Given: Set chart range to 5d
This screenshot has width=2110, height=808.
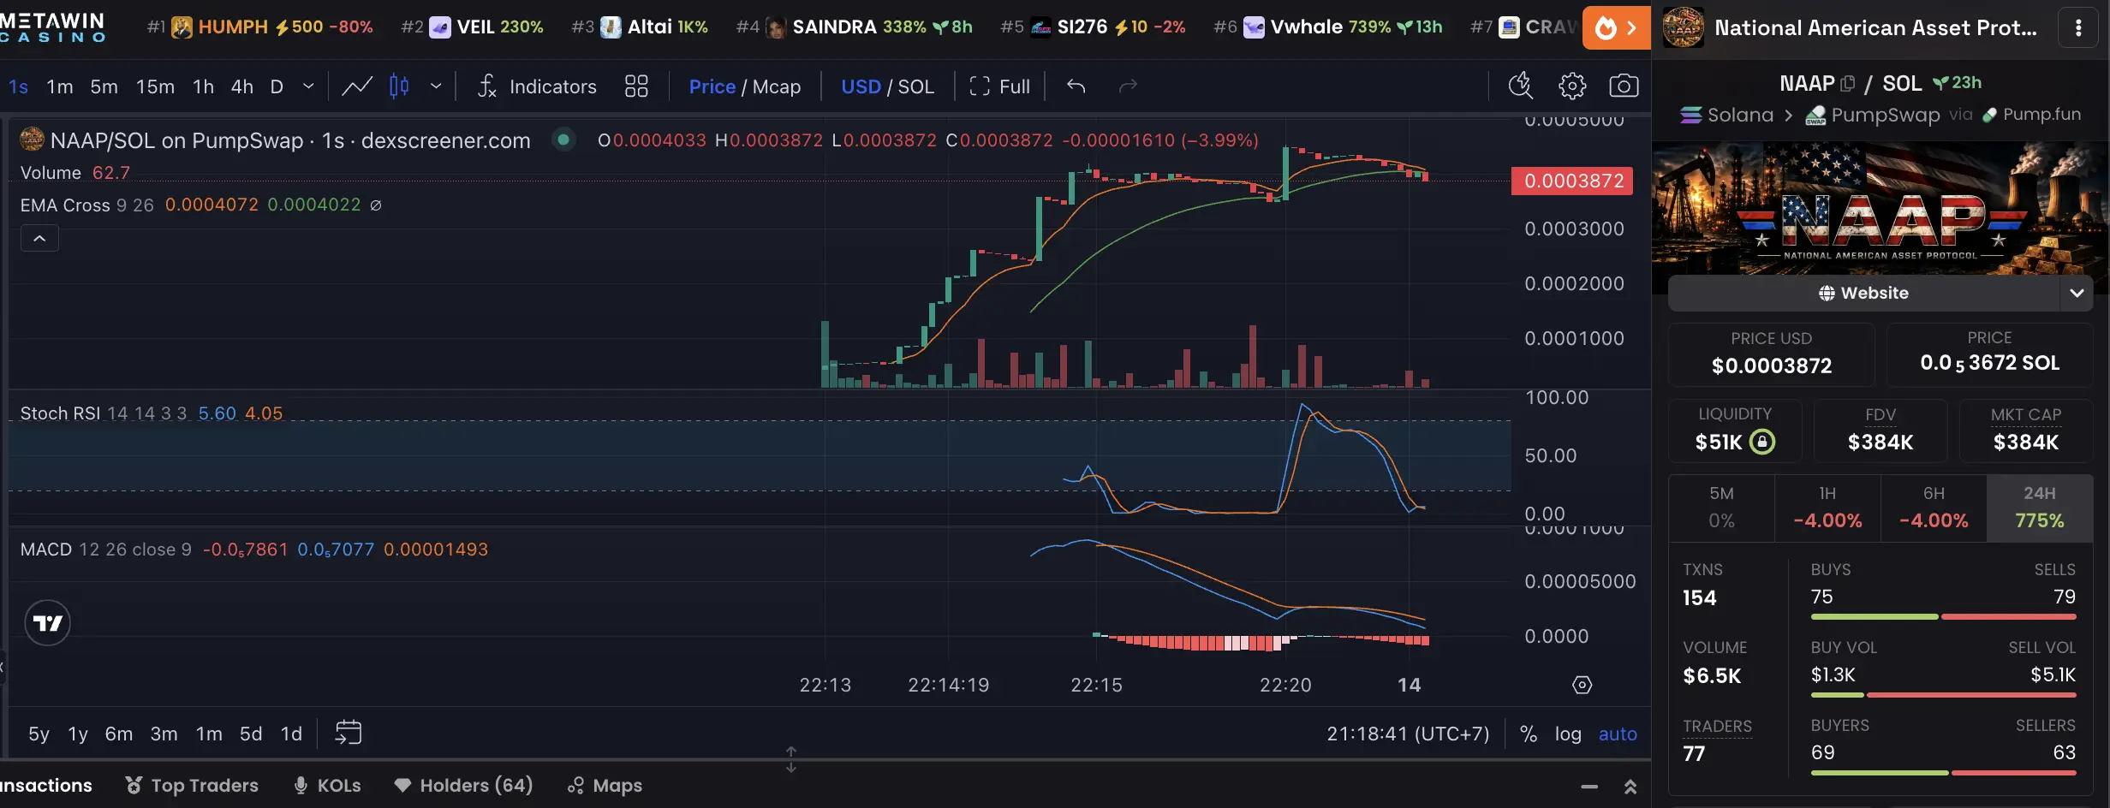Looking at the screenshot, I should [x=251, y=734].
